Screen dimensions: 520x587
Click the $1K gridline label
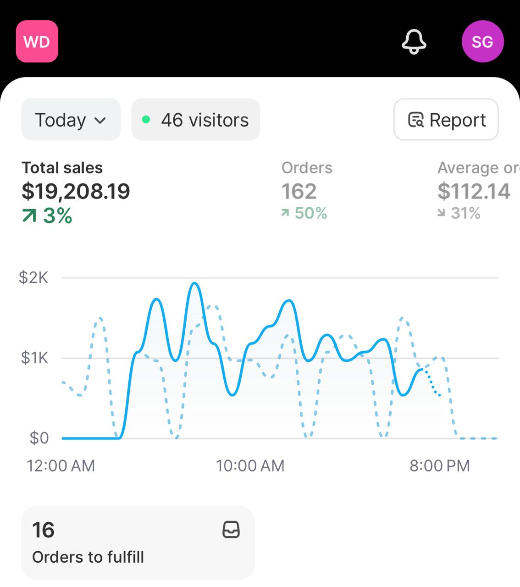point(34,358)
